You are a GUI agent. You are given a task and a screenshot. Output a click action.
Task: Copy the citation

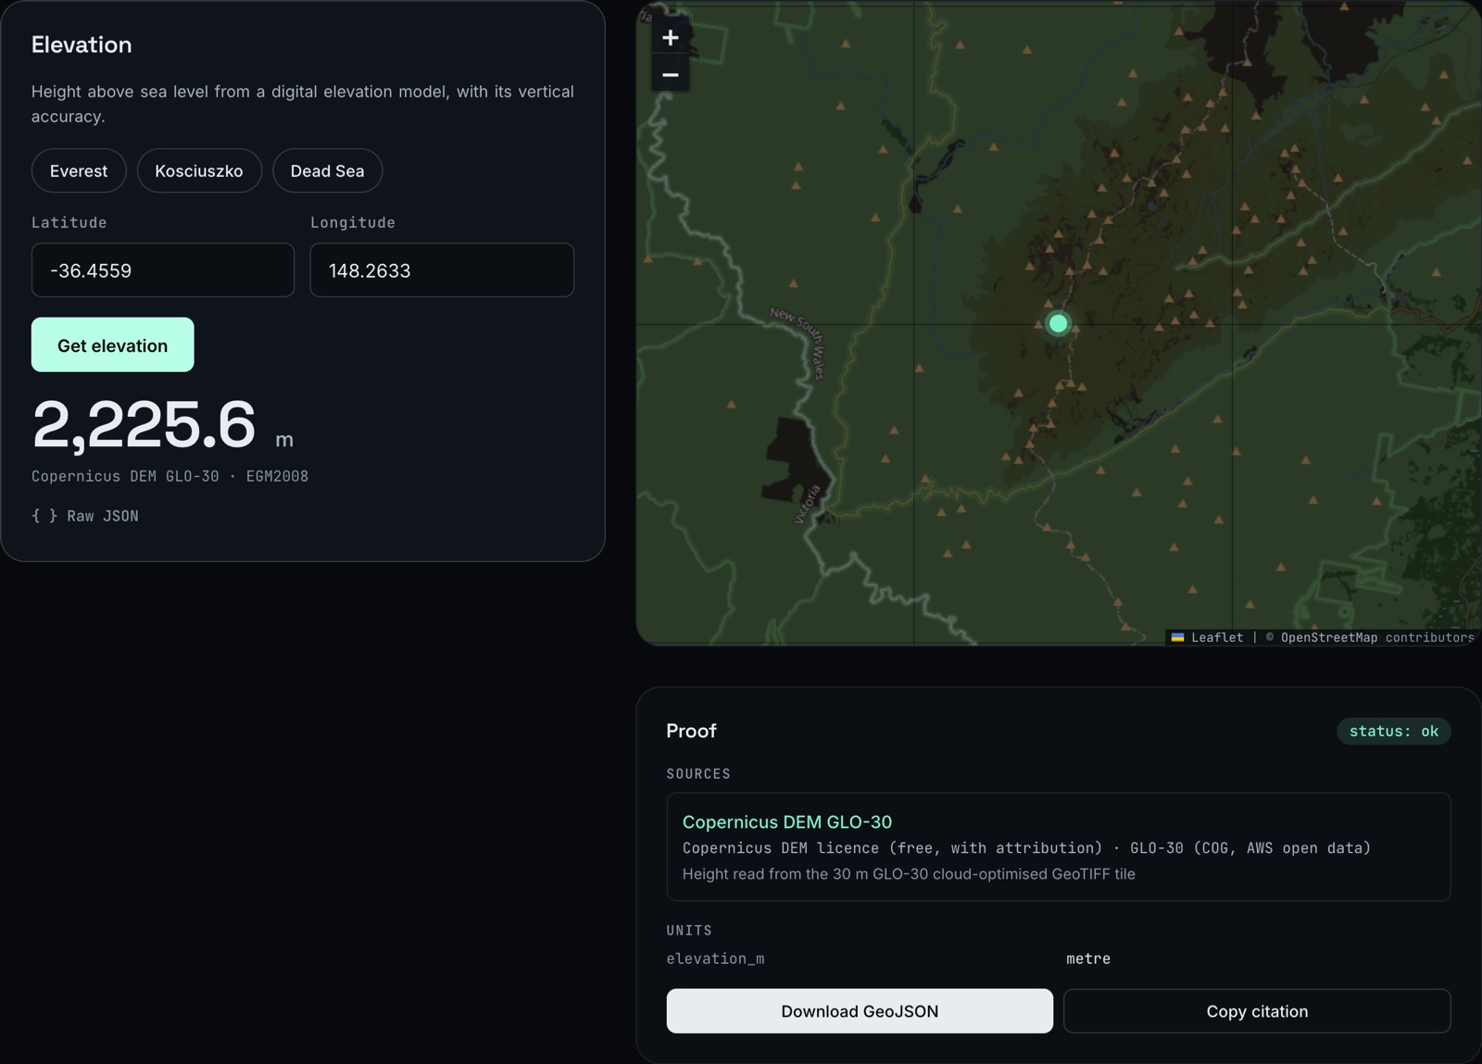[1257, 1011]
